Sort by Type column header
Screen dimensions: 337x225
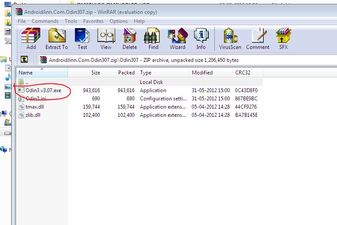163,73
